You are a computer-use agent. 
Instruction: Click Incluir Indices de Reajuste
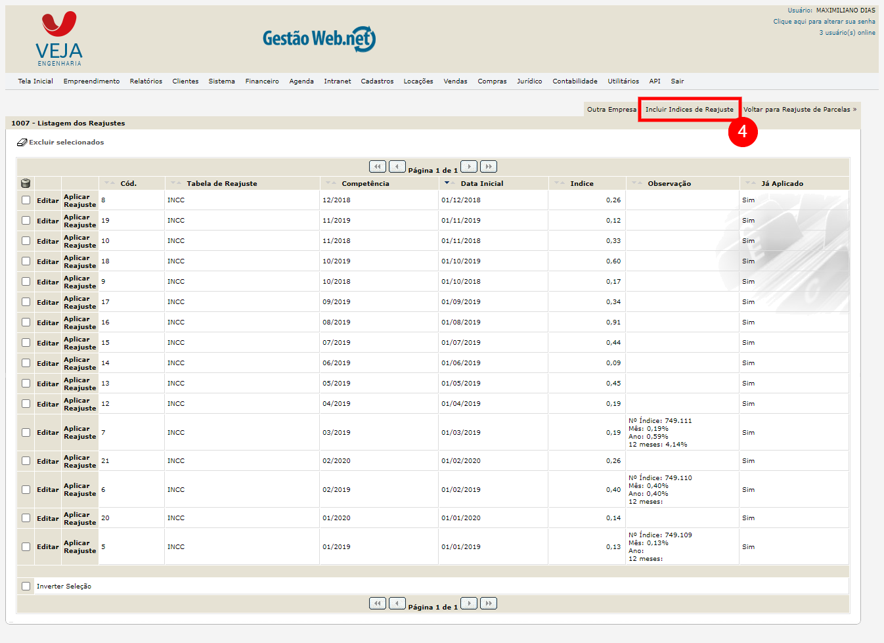point(689,110)
